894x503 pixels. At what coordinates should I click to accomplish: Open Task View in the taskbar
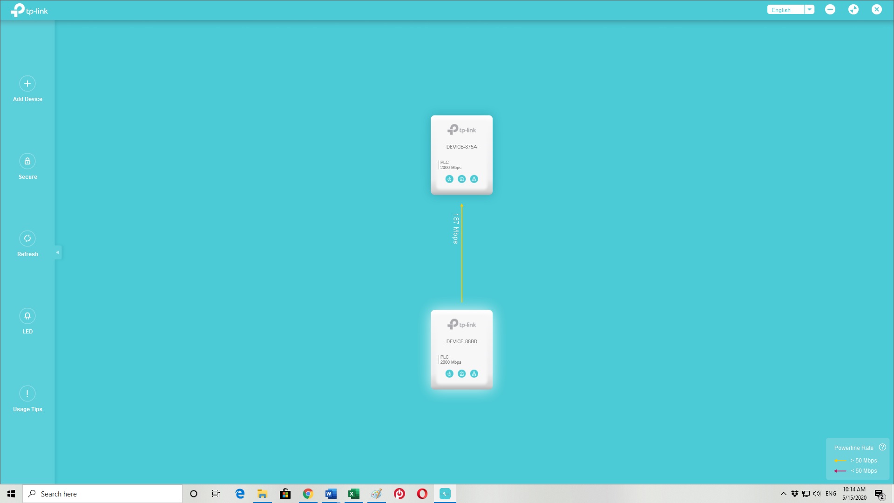click(x=216, y=494)
